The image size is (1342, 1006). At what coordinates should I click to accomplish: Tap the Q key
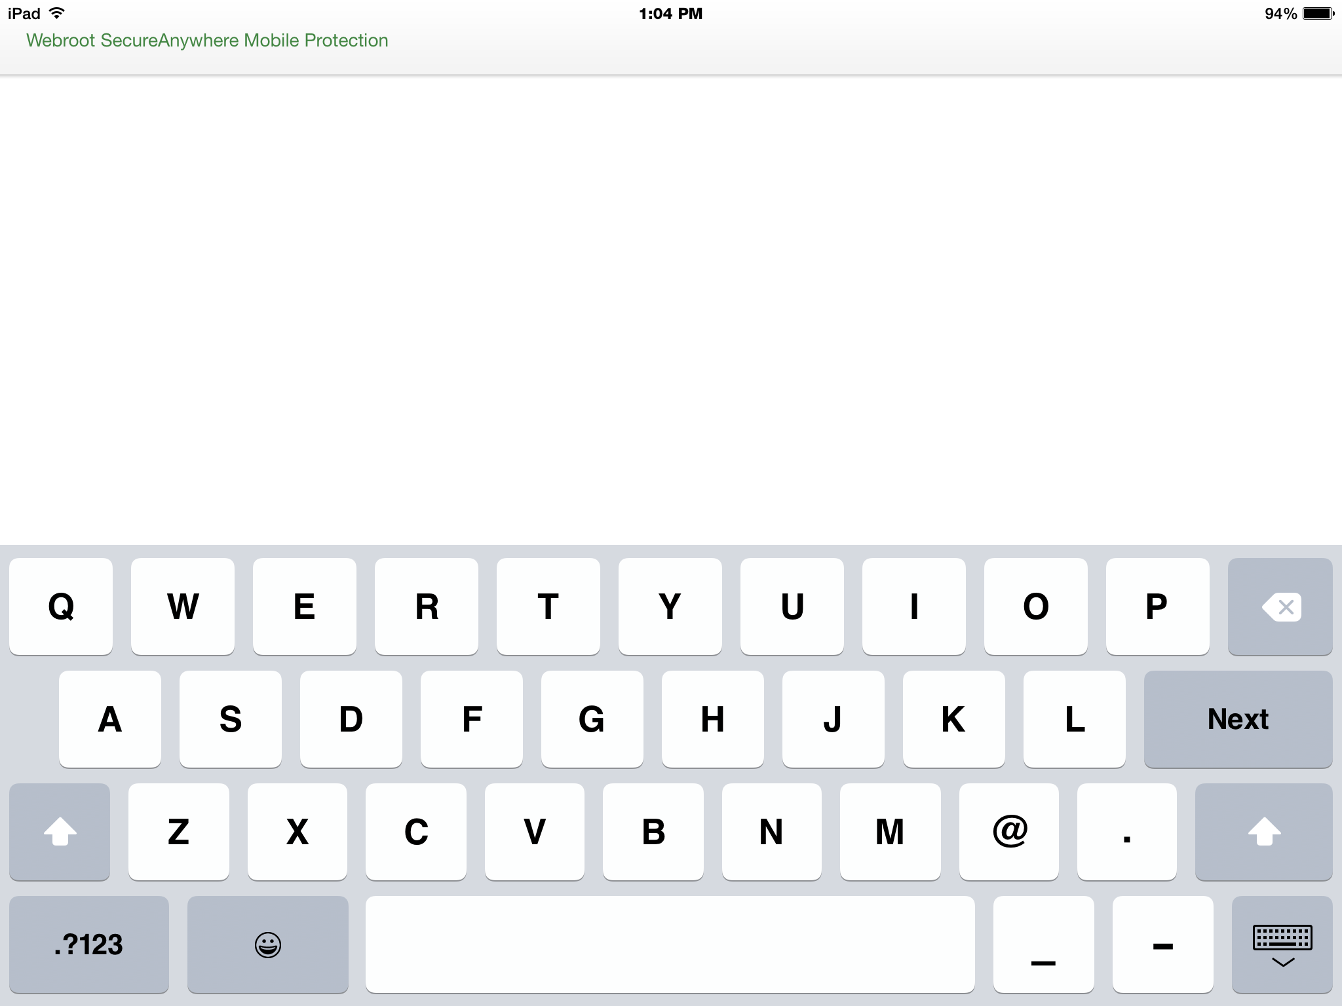click(61, 606)
